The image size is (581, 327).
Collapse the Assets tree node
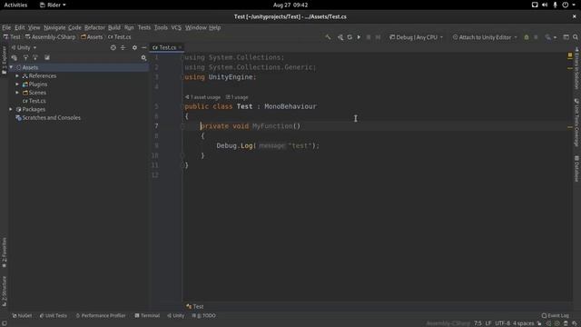click(x=12, y=67)
